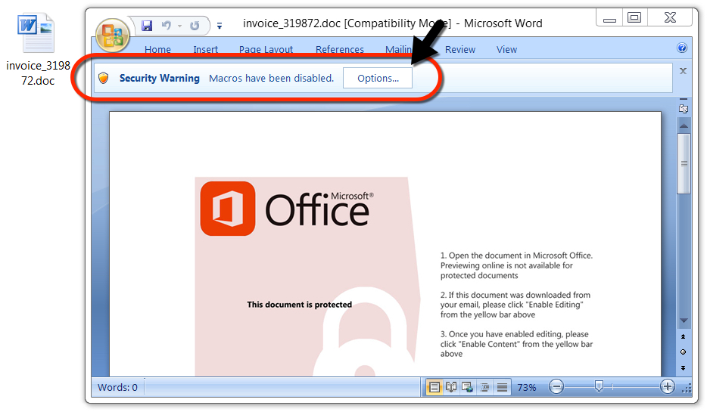Zoom out with the minus button
The image size is (707, 412).
click(x=556, y=386)
